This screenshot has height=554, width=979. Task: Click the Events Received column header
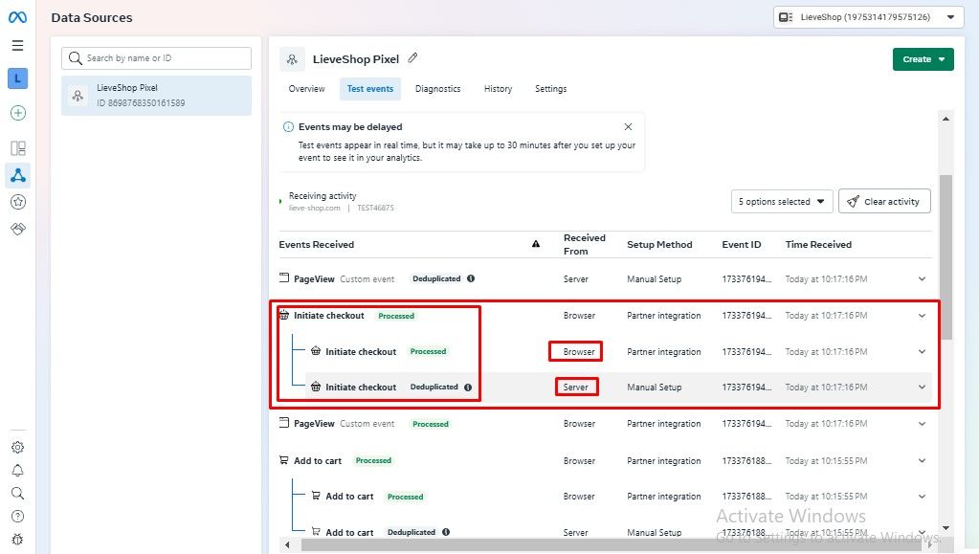pos(317,244)
